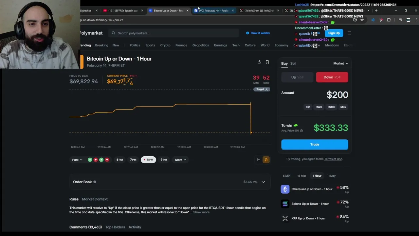The height and width of the screenshot is (236, 419).
Task: Add $100 to the amount
Action: pos(331,107)
